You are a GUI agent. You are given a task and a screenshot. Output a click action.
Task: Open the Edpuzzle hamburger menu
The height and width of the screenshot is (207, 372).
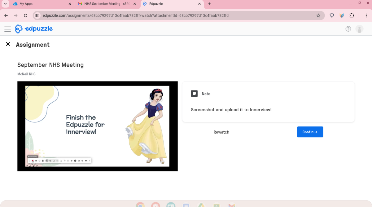tap(8, 29)
